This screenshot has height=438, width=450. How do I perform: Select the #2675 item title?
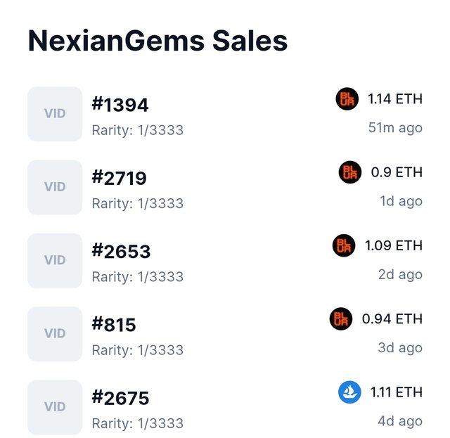(x=120, y=398)
